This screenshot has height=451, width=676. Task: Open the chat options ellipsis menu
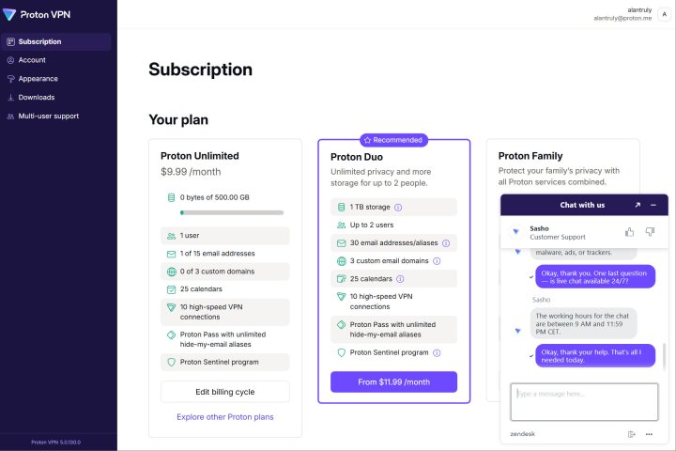649,434
